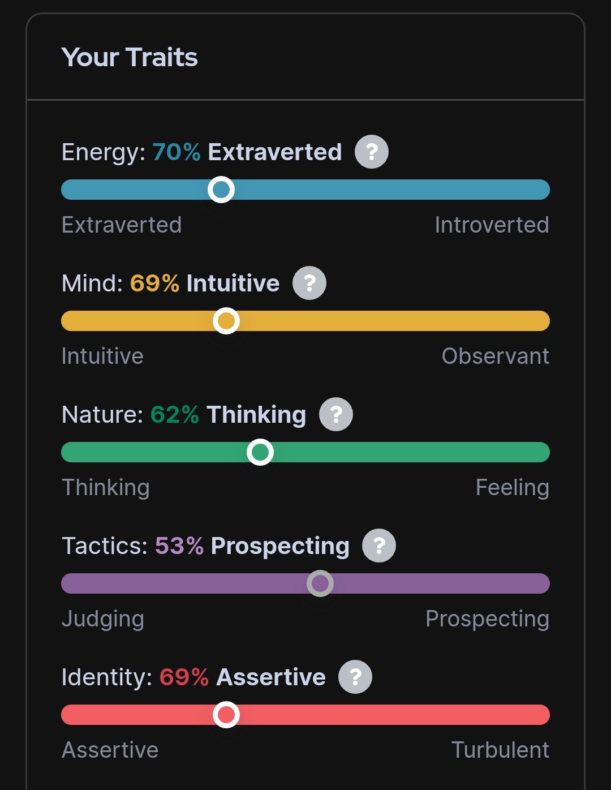Click the Turbulent label under Identity bar
Image resolution: width=611 pixels, height=790 pixels.
[500, 750]
